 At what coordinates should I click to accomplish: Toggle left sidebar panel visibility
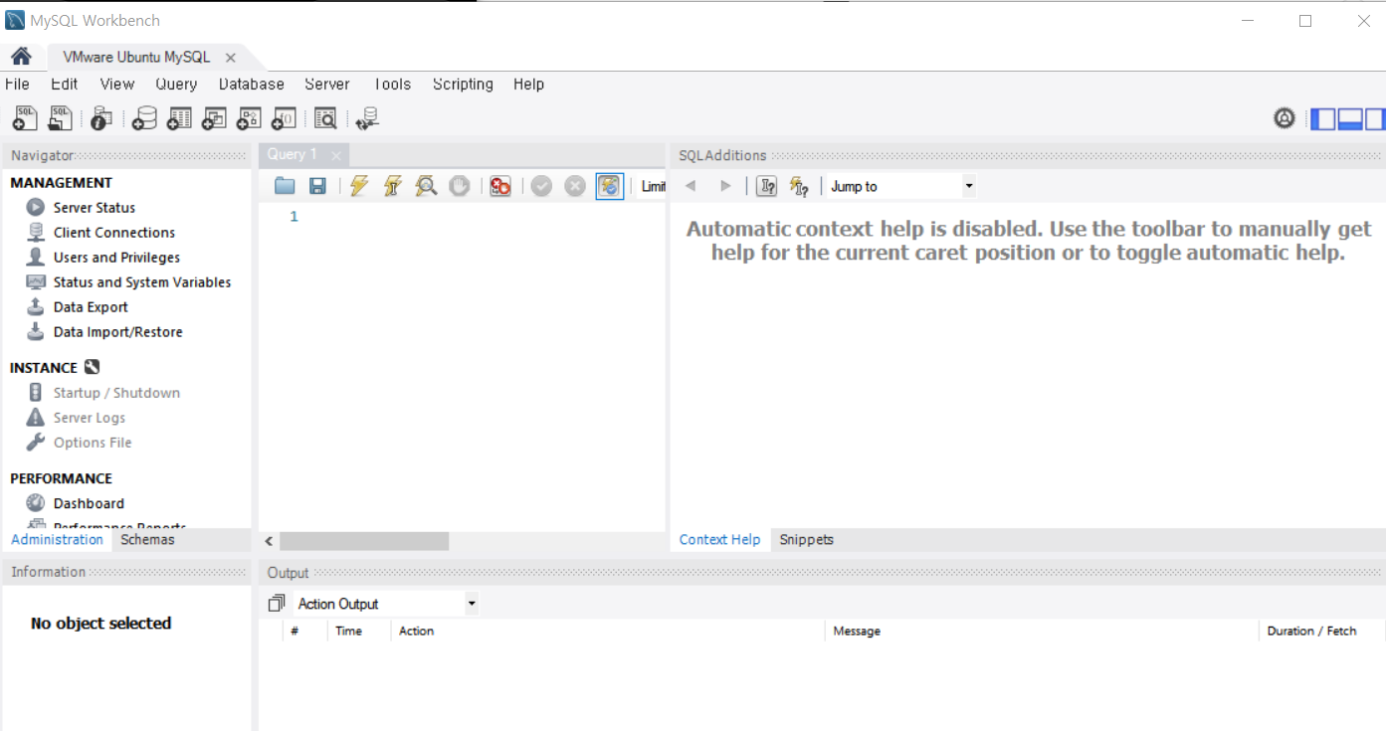click(1323, 119)
